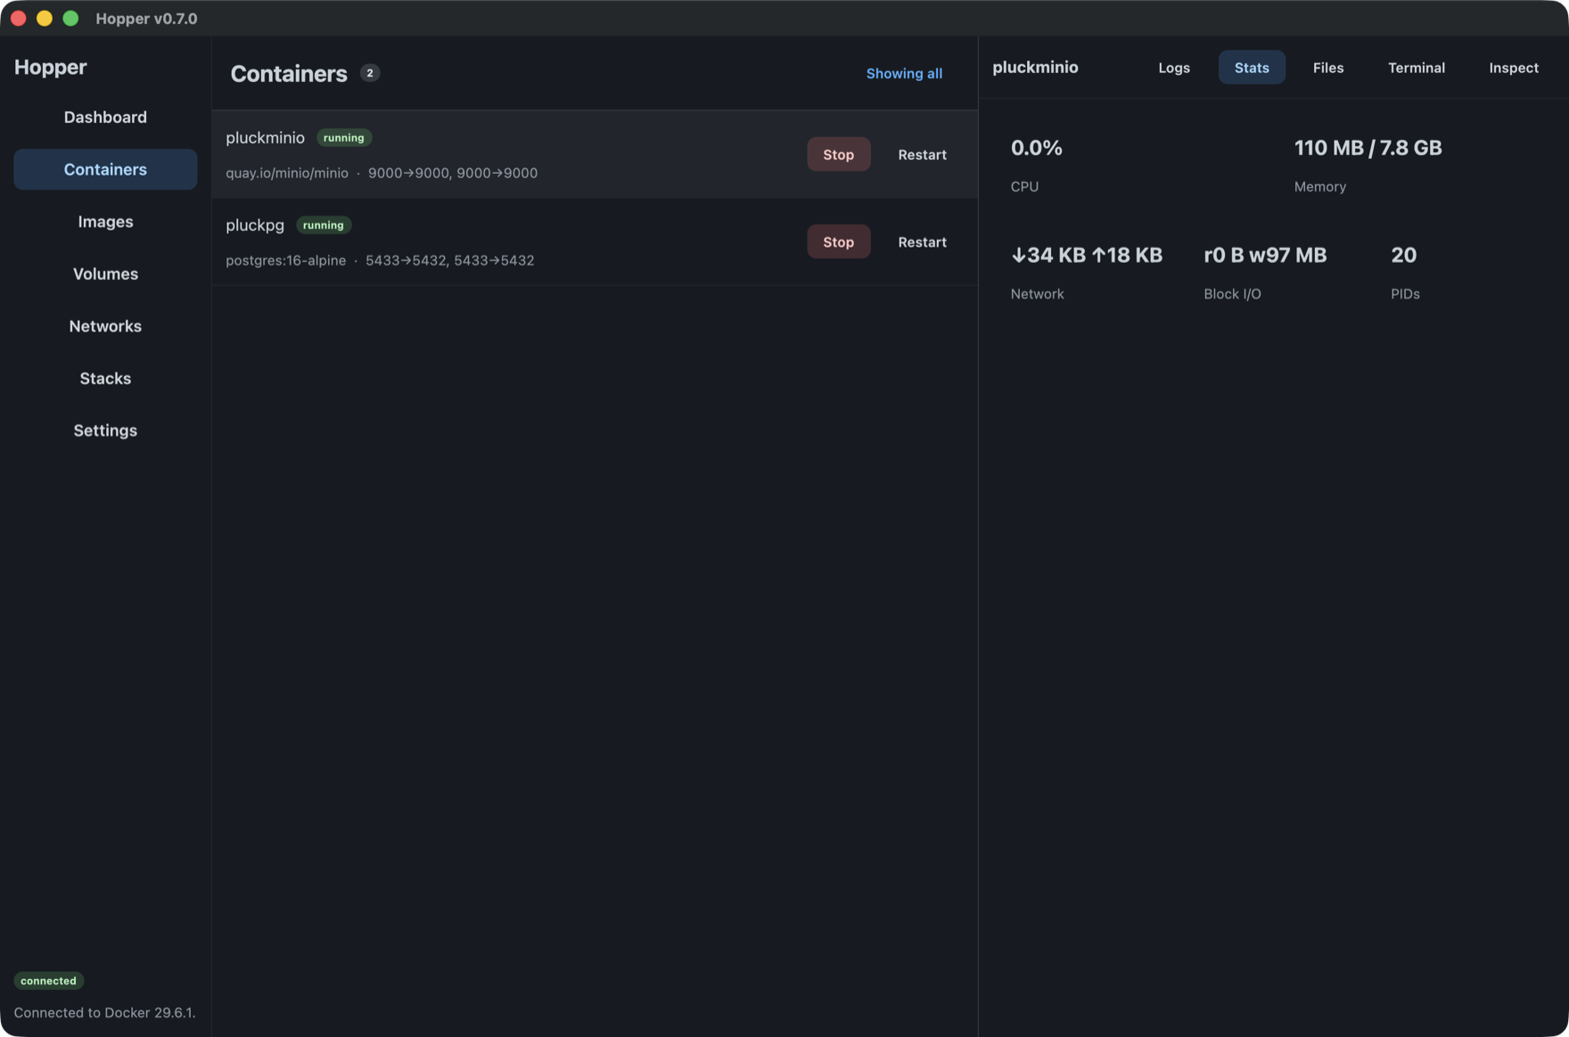Click the Block I/O r0 B w97 MB value
This screenshot has height=1037, width=1569.
point(1265,255)
